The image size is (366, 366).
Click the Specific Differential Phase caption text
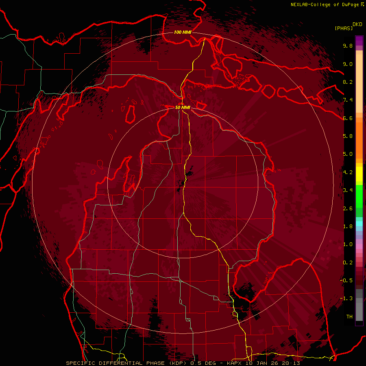(x=127, y=363)
